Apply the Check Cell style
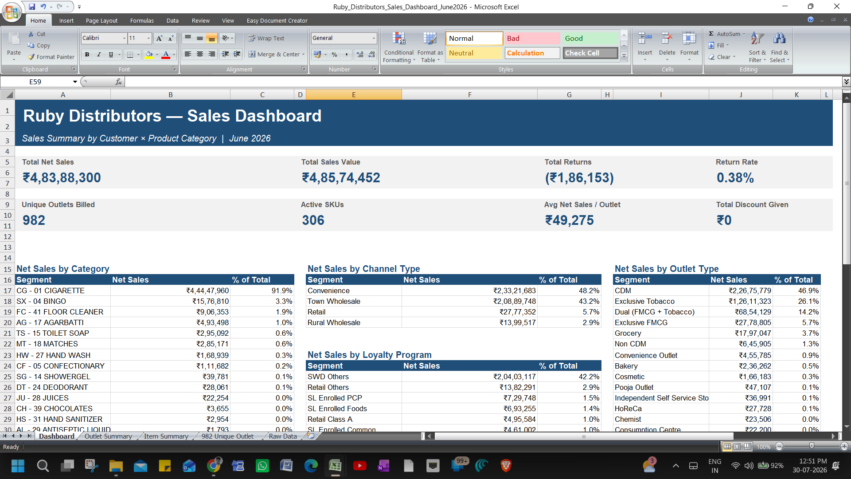 (x=590, y=53)
